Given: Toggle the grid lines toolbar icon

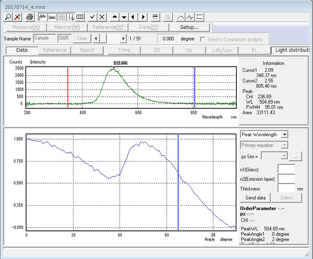Looking at the screenshot, I should tap(61, 17).
